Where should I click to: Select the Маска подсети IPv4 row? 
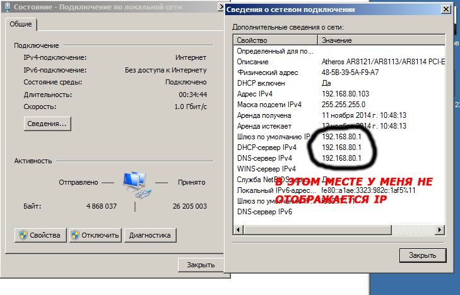tap(339, 105)
